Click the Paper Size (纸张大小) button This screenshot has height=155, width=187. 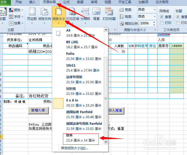click(59, 16)
